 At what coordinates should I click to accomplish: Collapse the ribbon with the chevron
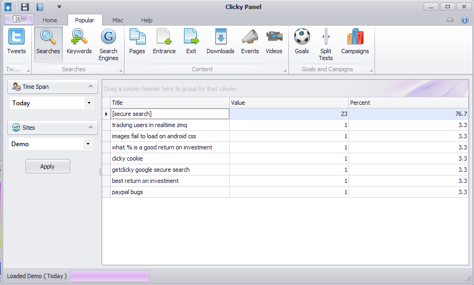(x=450, y=20)
